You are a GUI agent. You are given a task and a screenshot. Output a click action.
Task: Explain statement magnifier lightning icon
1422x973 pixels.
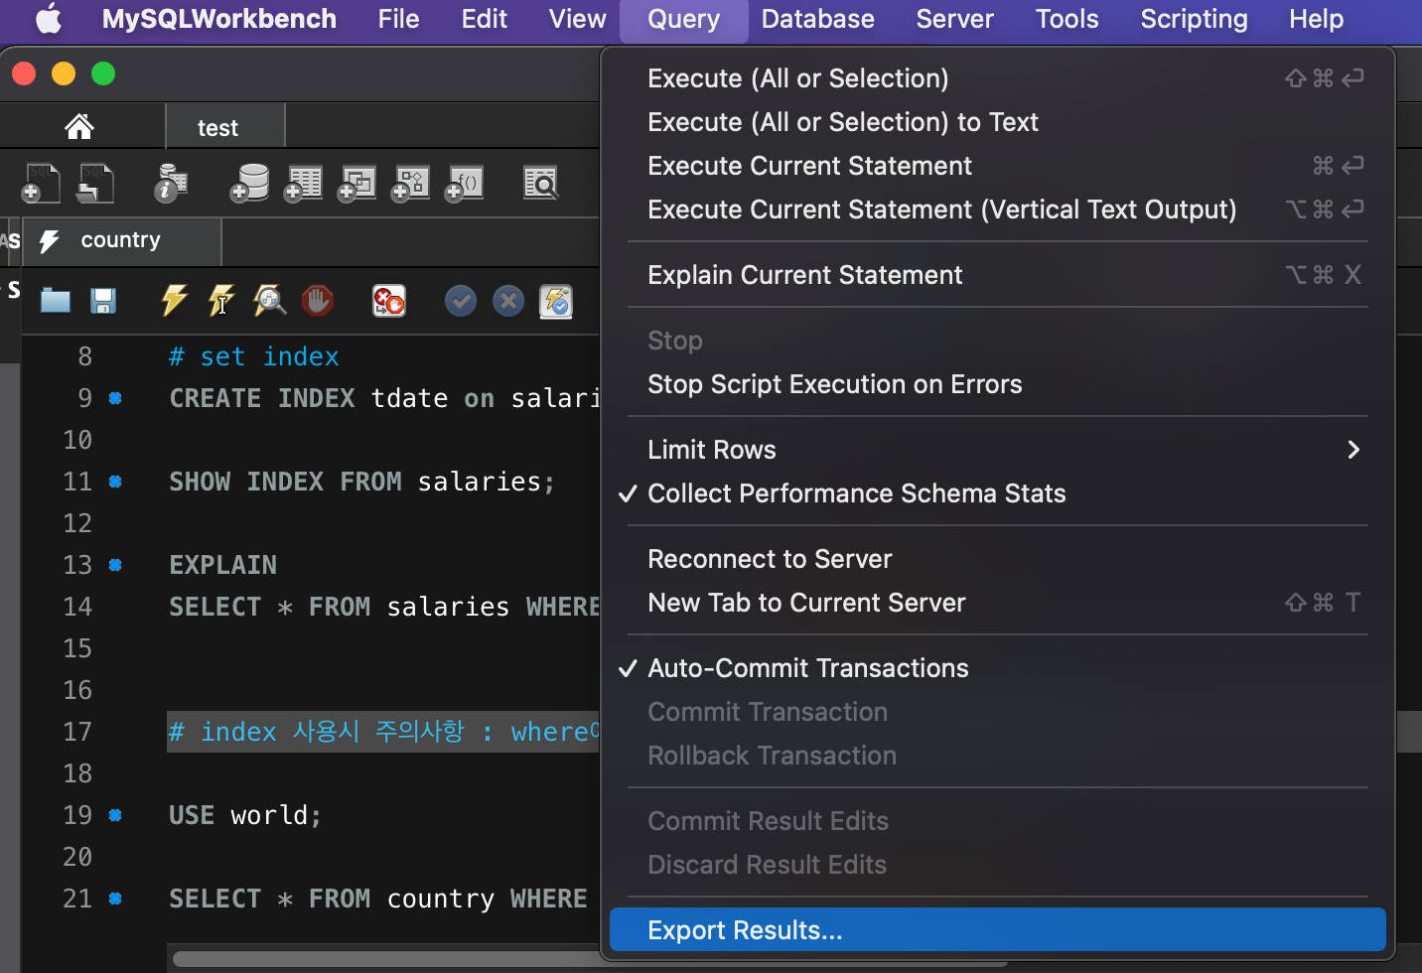click(x=269, y=300)
